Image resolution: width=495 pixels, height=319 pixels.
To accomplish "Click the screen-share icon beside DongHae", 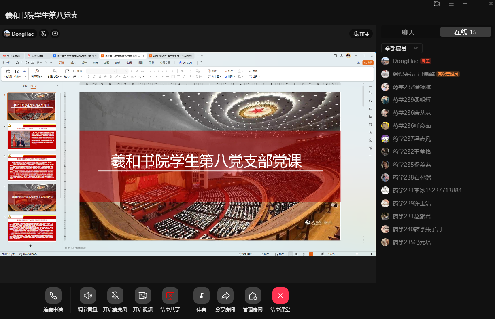I will 55,34.
